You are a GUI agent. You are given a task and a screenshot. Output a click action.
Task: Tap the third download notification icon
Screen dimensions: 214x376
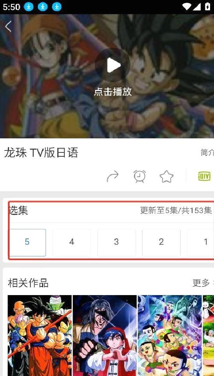(57, 7)
